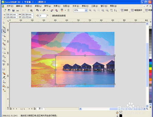
Task: Select the Rectangle tool
Action: tap(4, 48)
